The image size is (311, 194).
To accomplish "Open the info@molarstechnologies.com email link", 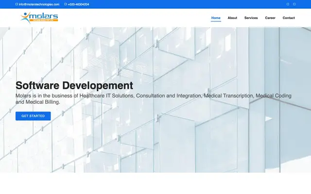I will click(39, 4).
